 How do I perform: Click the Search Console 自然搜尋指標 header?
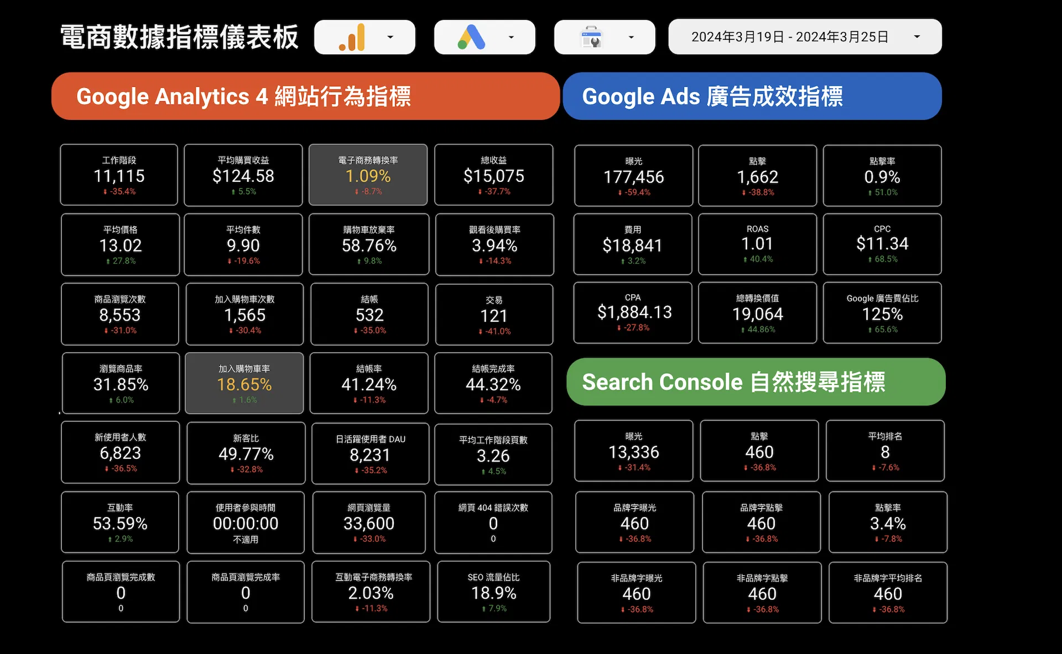point(756,381)
